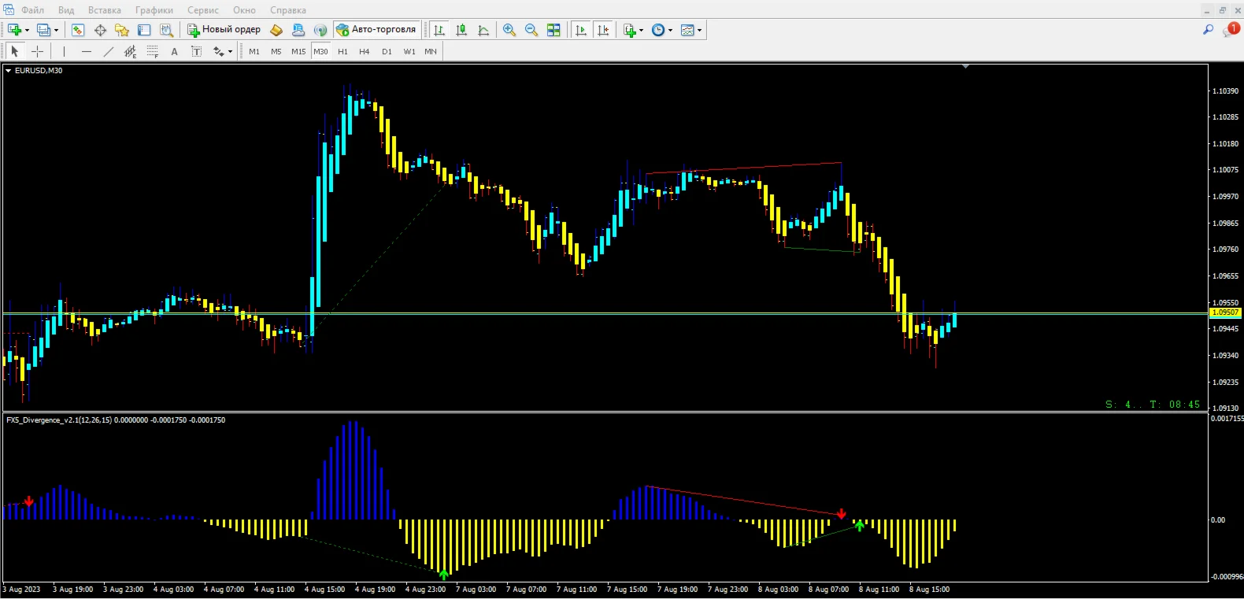Click the Новый ордер button
The width and height of the screenshot is (1244, 599).
point(224,30)
